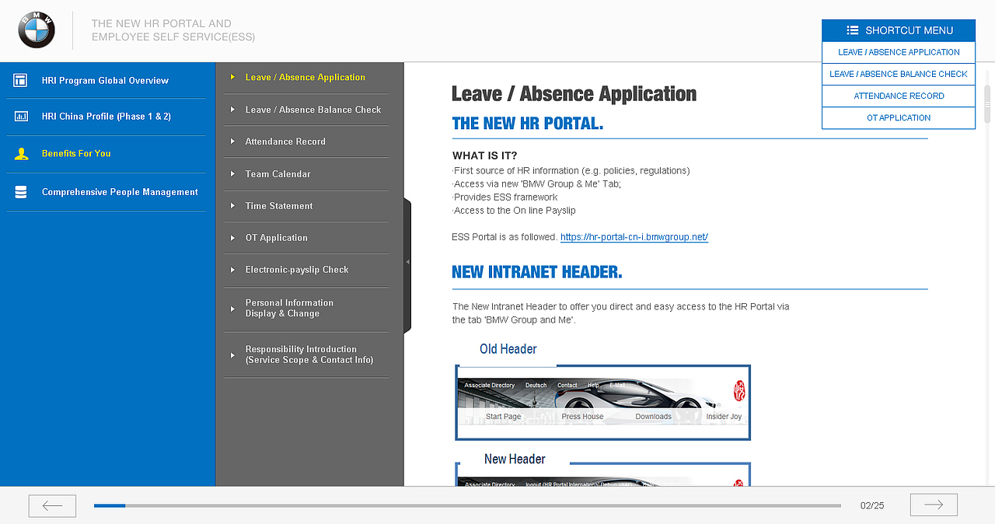Click the Old Header label
This screenshot has width=995, height=524.
(x=508, y=349)
